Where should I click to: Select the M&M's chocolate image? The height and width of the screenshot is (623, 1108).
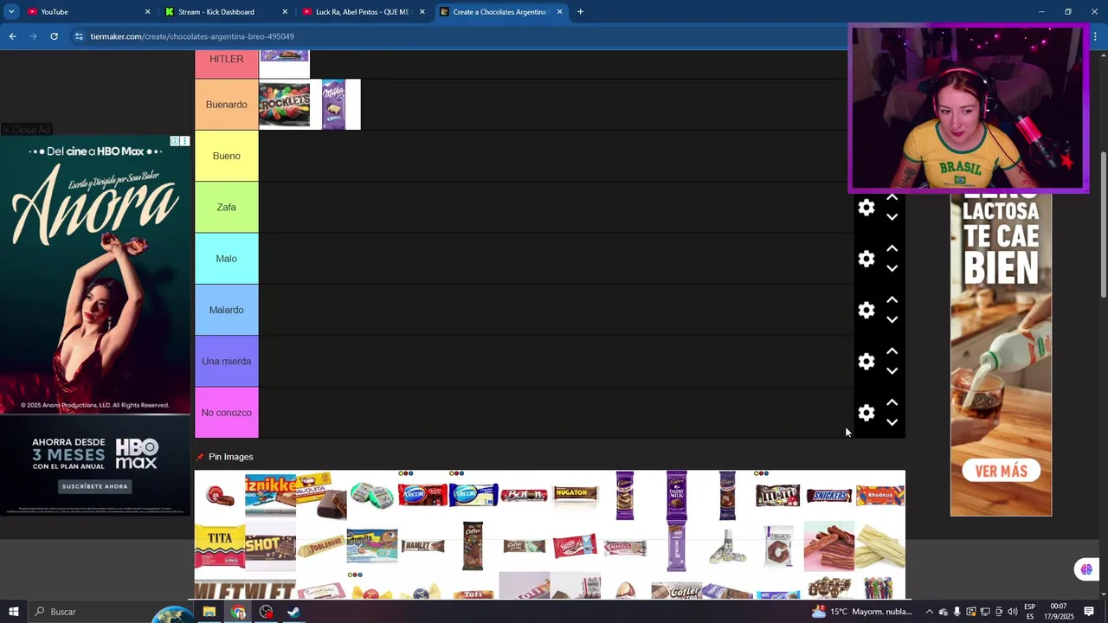(777, 495)
